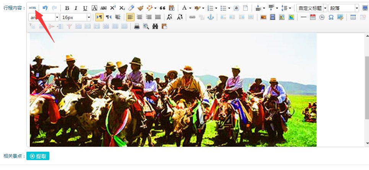
Task: Click the format painter brush icon
Action: point(140,8)
